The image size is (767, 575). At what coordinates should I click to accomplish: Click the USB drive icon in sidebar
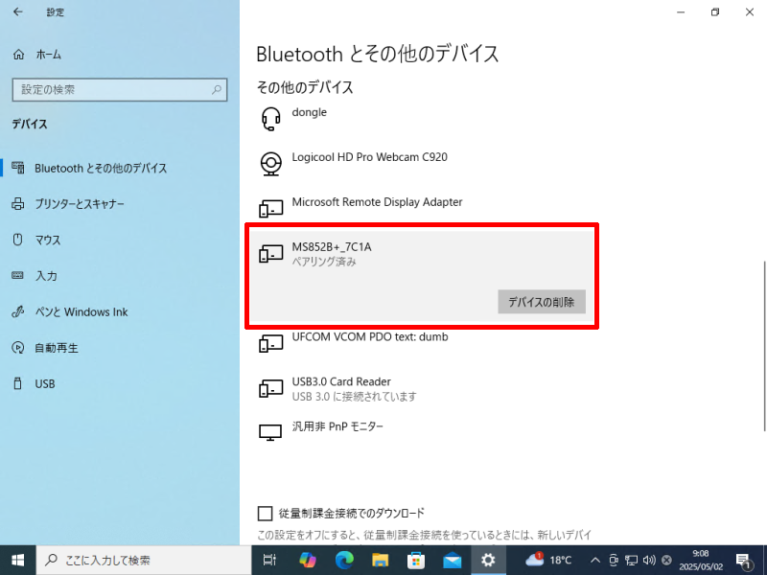17,383
